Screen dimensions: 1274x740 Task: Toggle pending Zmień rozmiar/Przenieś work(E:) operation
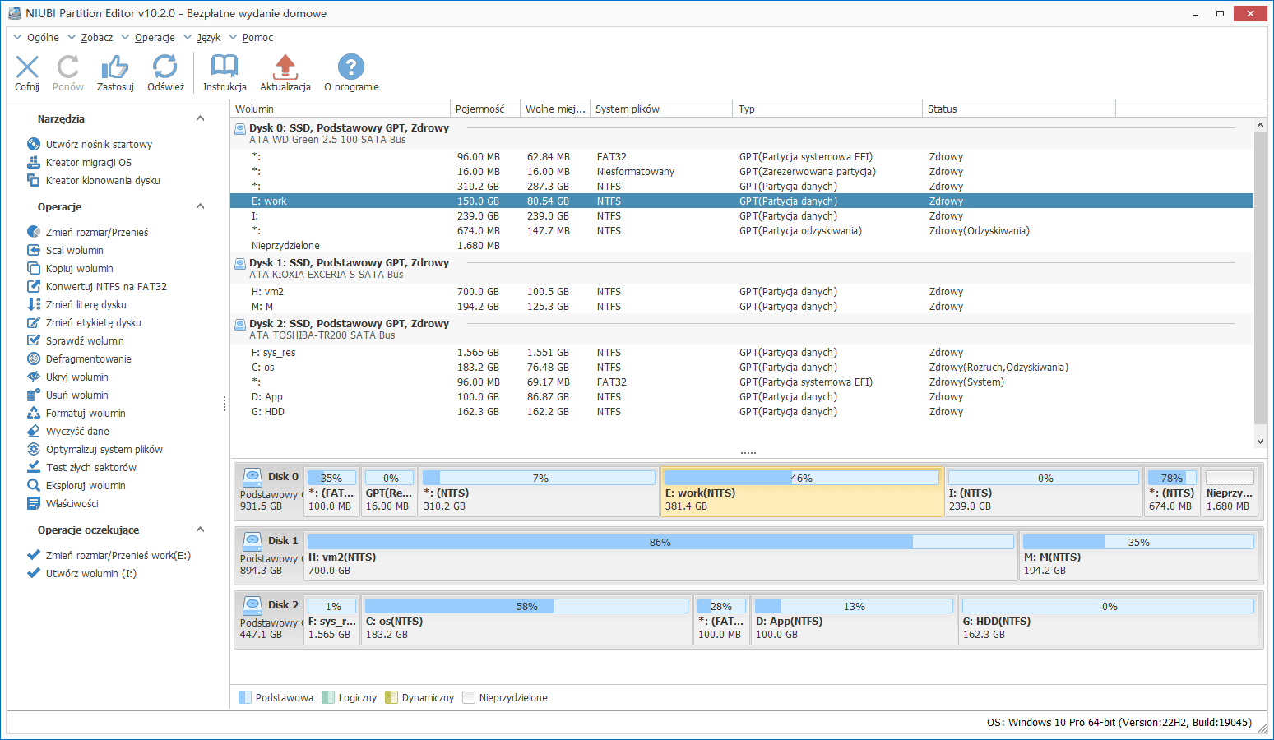click(x=34, y=556)
